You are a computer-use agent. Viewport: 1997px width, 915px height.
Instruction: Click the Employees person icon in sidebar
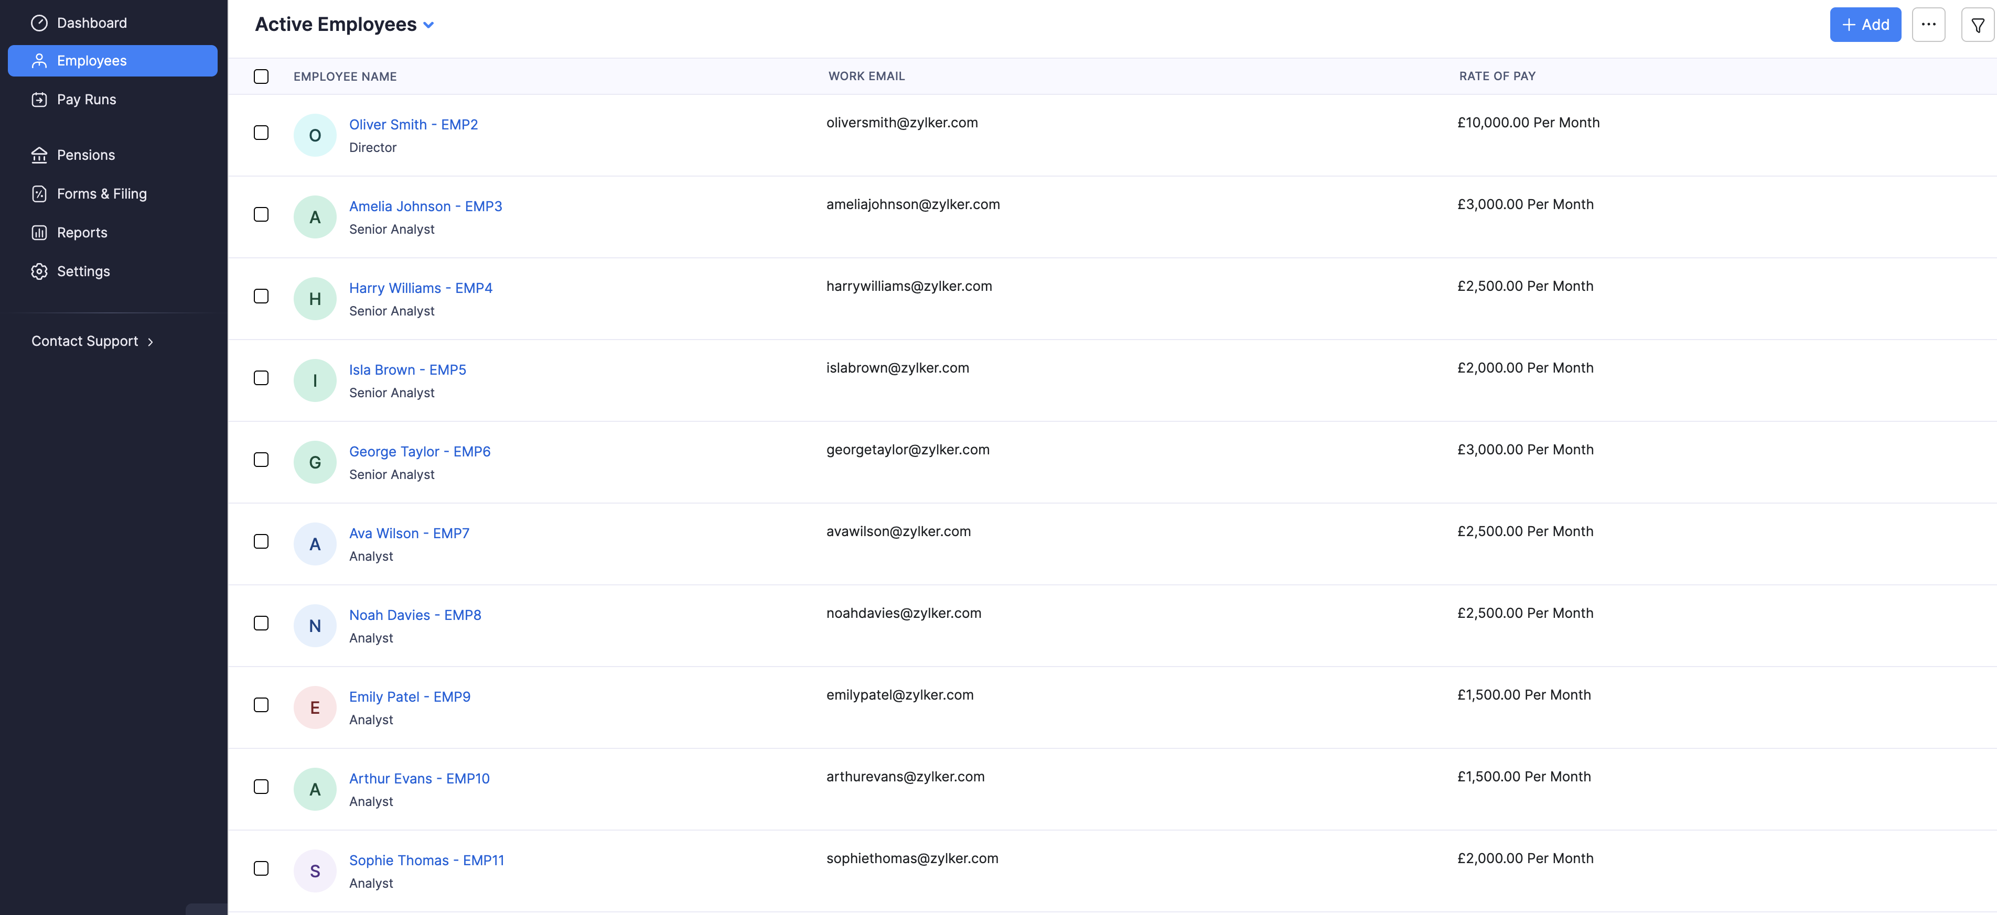tap(39, 60)
